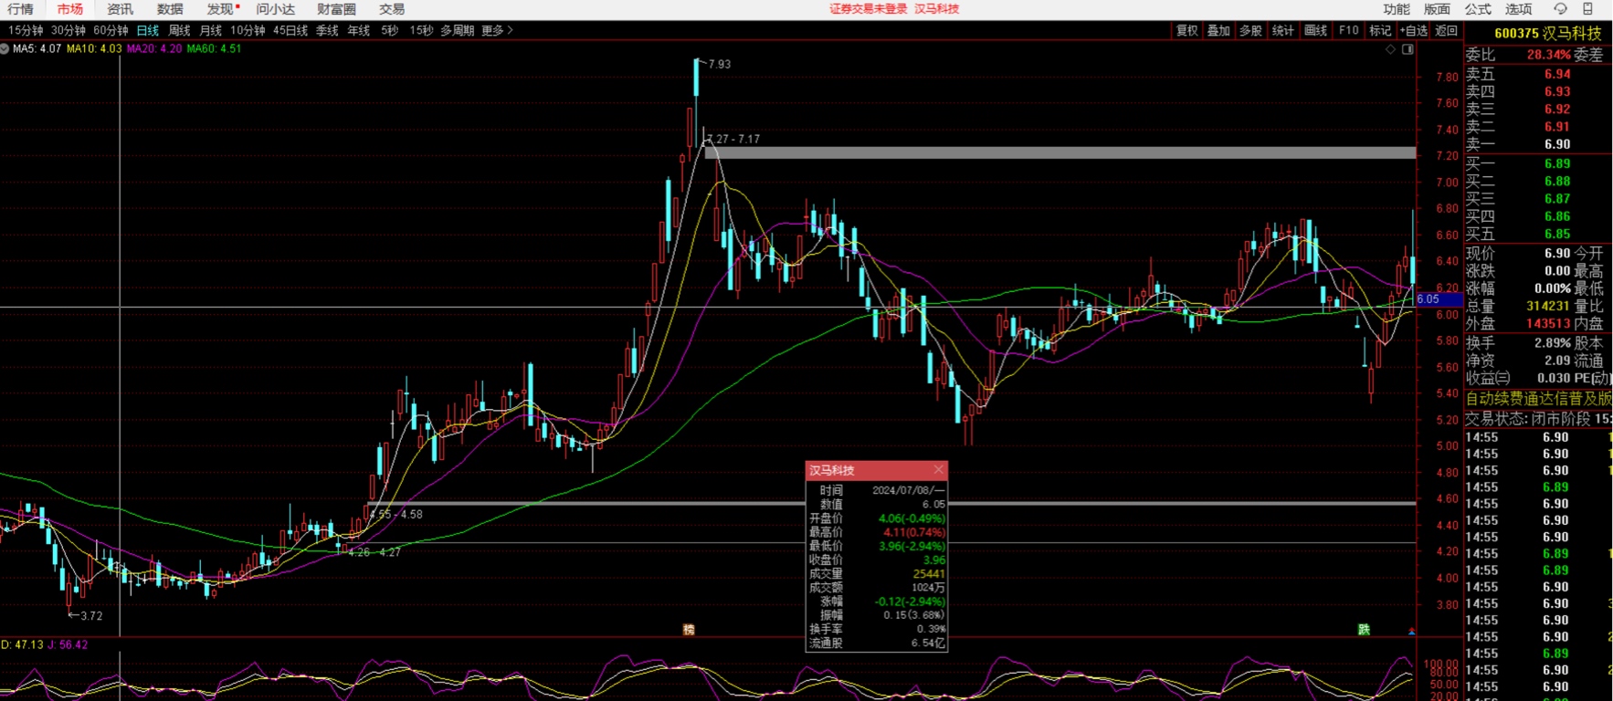
Task: Select the 画线 drawing tool button
Action: click(x=1315, y=30)
